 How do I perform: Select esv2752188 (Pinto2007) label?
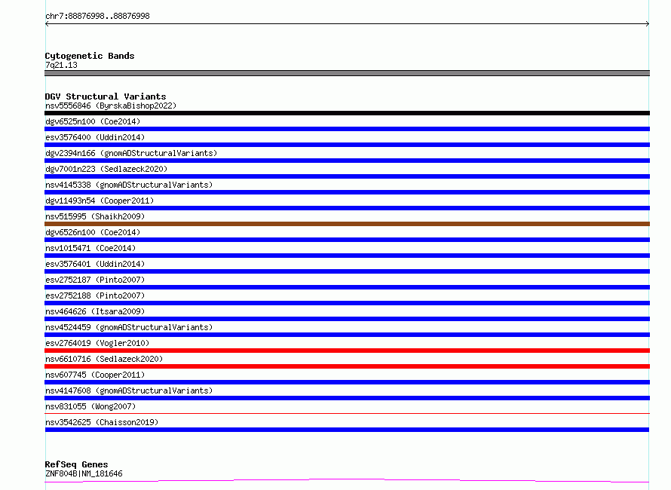tap(95, 296)
